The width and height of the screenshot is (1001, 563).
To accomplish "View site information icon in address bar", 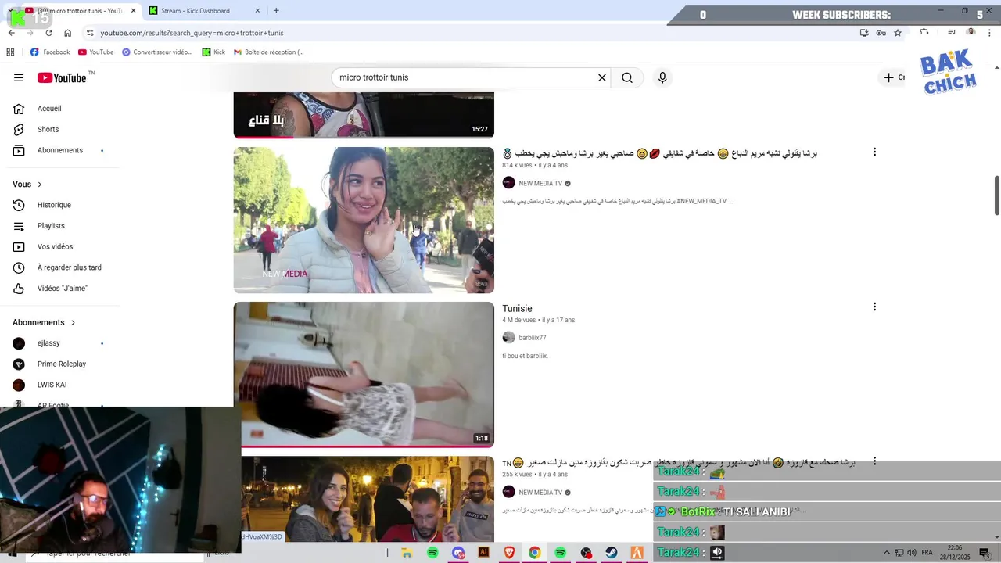I will click(90, 33).
